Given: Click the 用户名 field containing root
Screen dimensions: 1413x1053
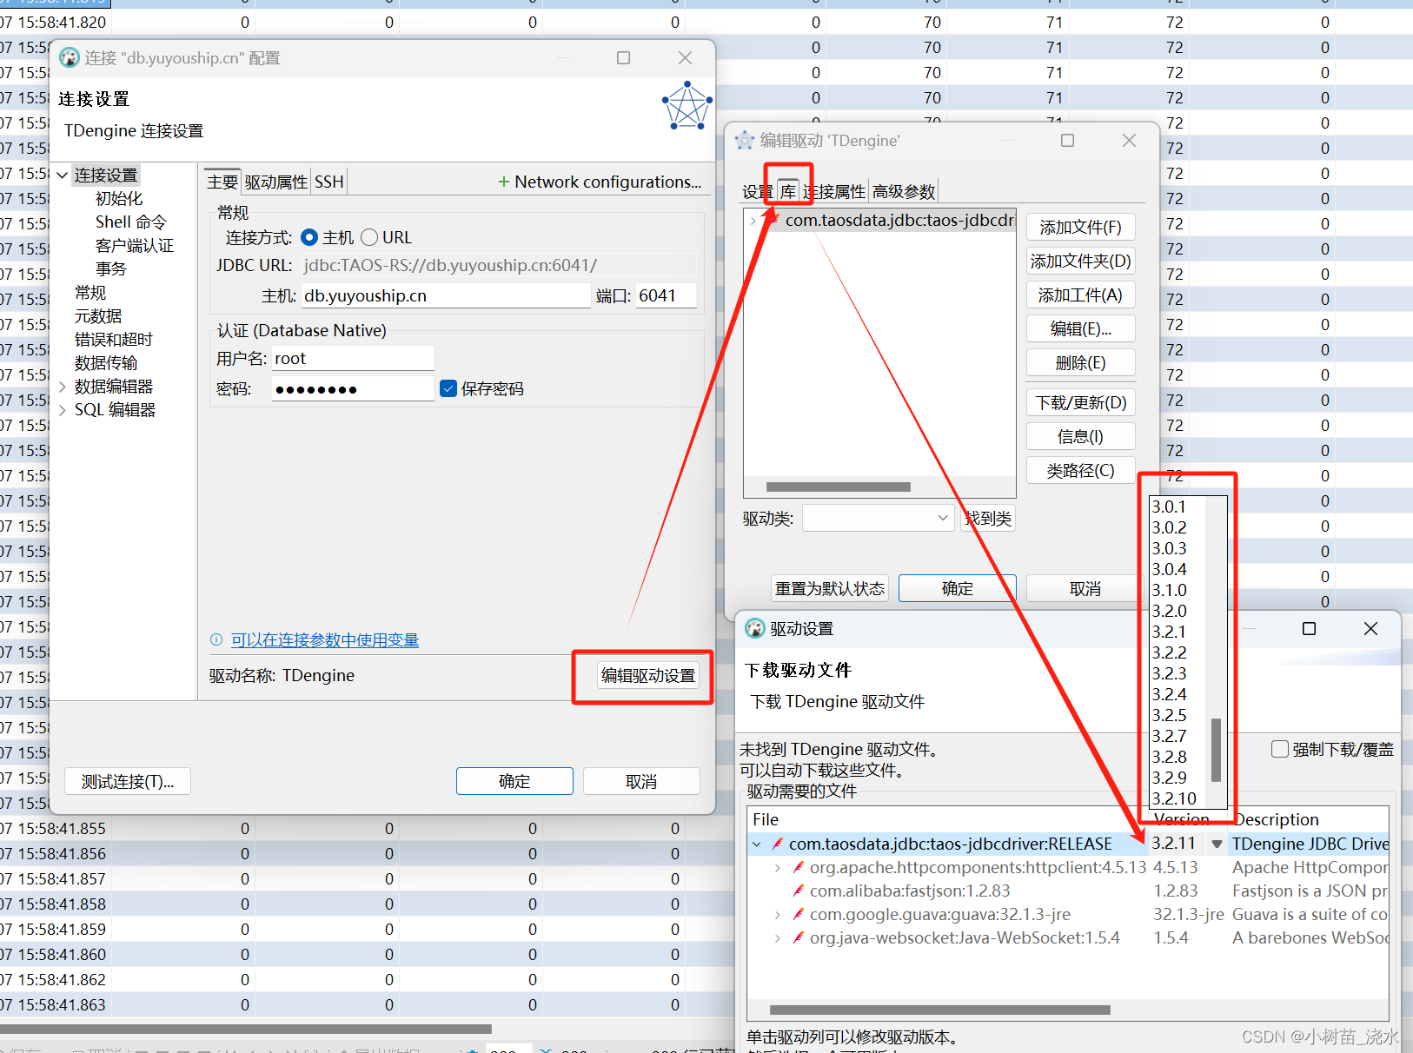Looking at the screenshot, I should (x=353, y=358).
